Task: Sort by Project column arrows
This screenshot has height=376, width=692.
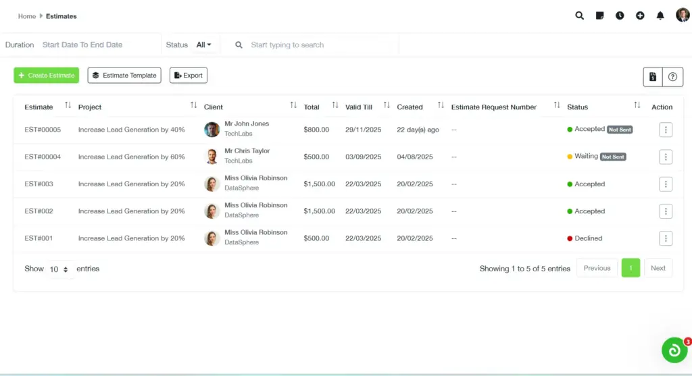Action: tap(194, 105)
